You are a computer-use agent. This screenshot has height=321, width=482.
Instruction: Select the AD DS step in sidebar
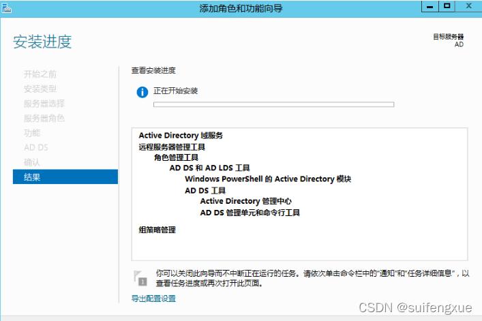[x=36, y=147]
